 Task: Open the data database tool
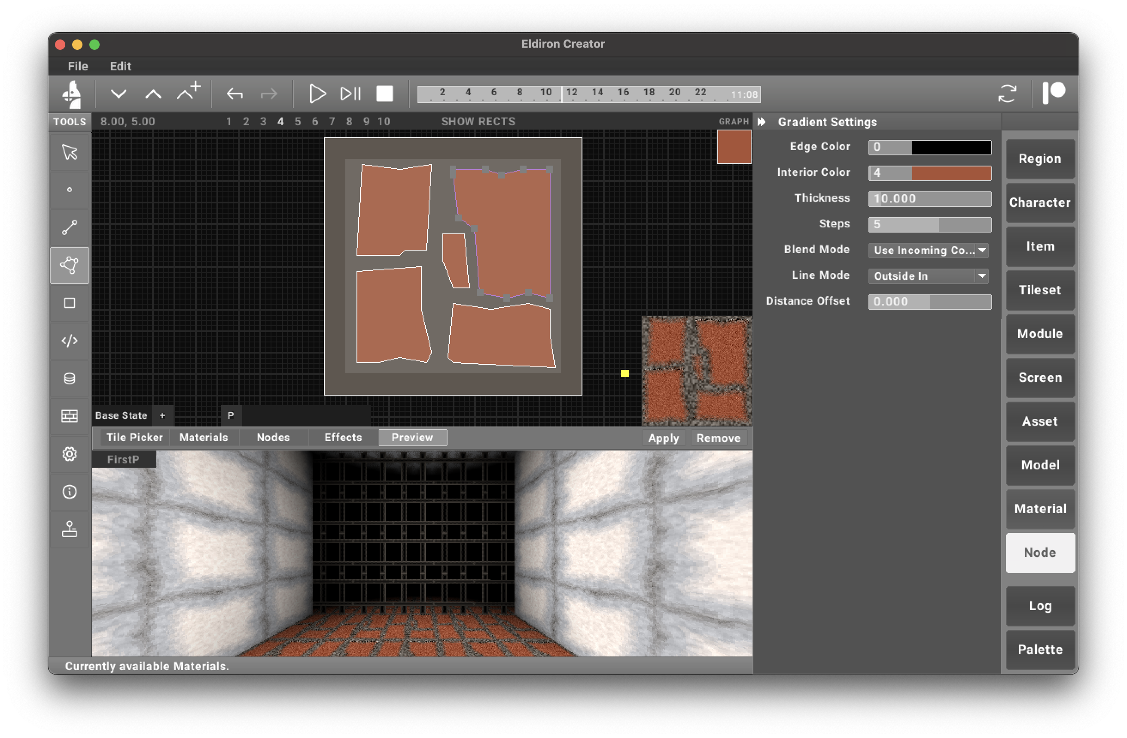[70, 378]
